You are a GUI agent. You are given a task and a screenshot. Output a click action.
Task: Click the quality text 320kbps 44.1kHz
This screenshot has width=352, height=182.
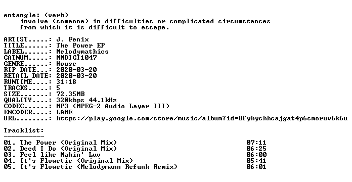click(86, 100)
